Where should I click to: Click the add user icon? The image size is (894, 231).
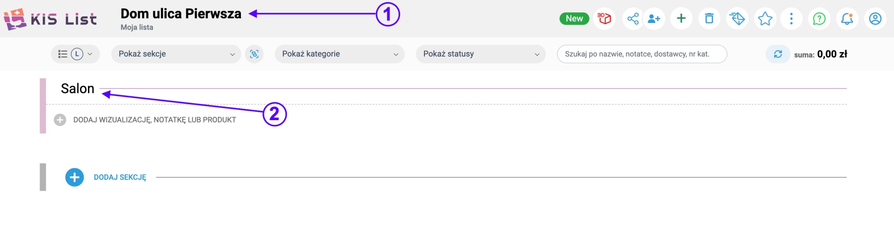[x=654, y=19]
